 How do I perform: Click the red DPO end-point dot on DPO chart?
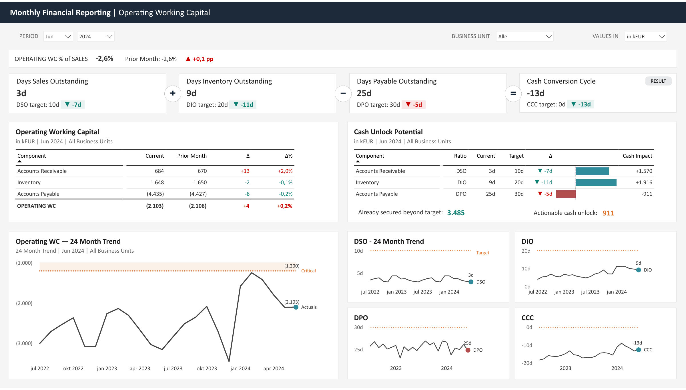pyautogui.click(x=468, y=350)
